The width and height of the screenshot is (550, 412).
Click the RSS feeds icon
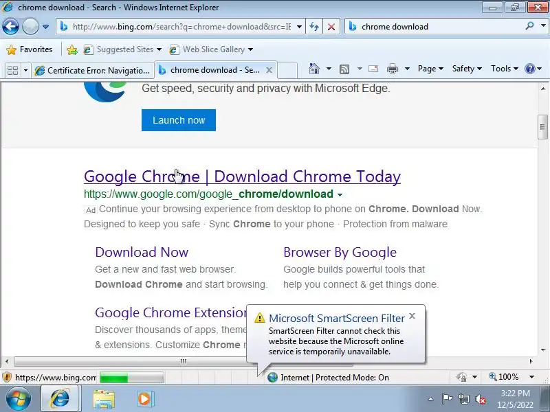(344, 69)
